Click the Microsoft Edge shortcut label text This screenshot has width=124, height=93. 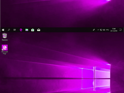point(5,53)
